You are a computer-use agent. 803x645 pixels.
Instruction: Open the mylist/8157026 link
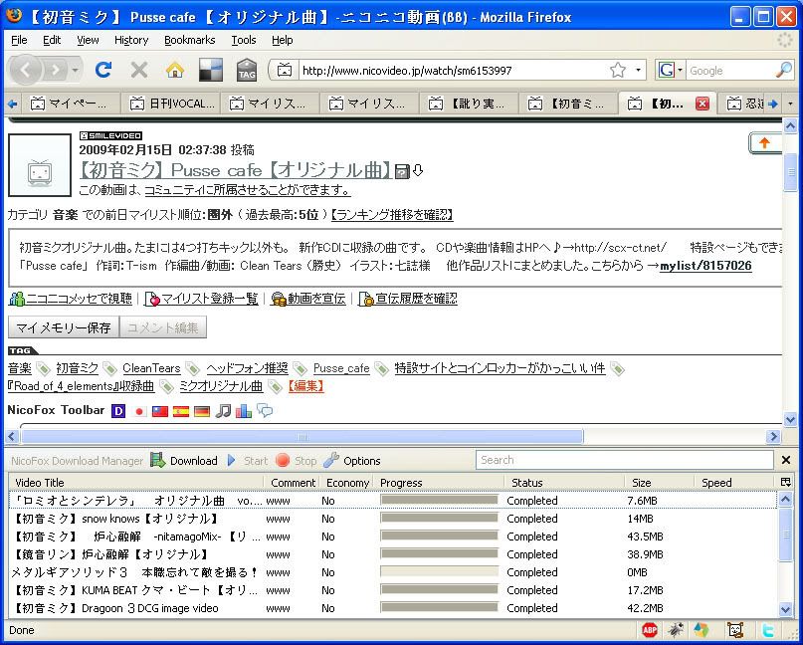pos(705,266)
